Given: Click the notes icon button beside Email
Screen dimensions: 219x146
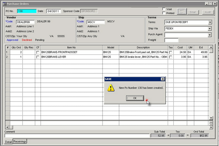Looking at the screenshot, I should (182, 12).
